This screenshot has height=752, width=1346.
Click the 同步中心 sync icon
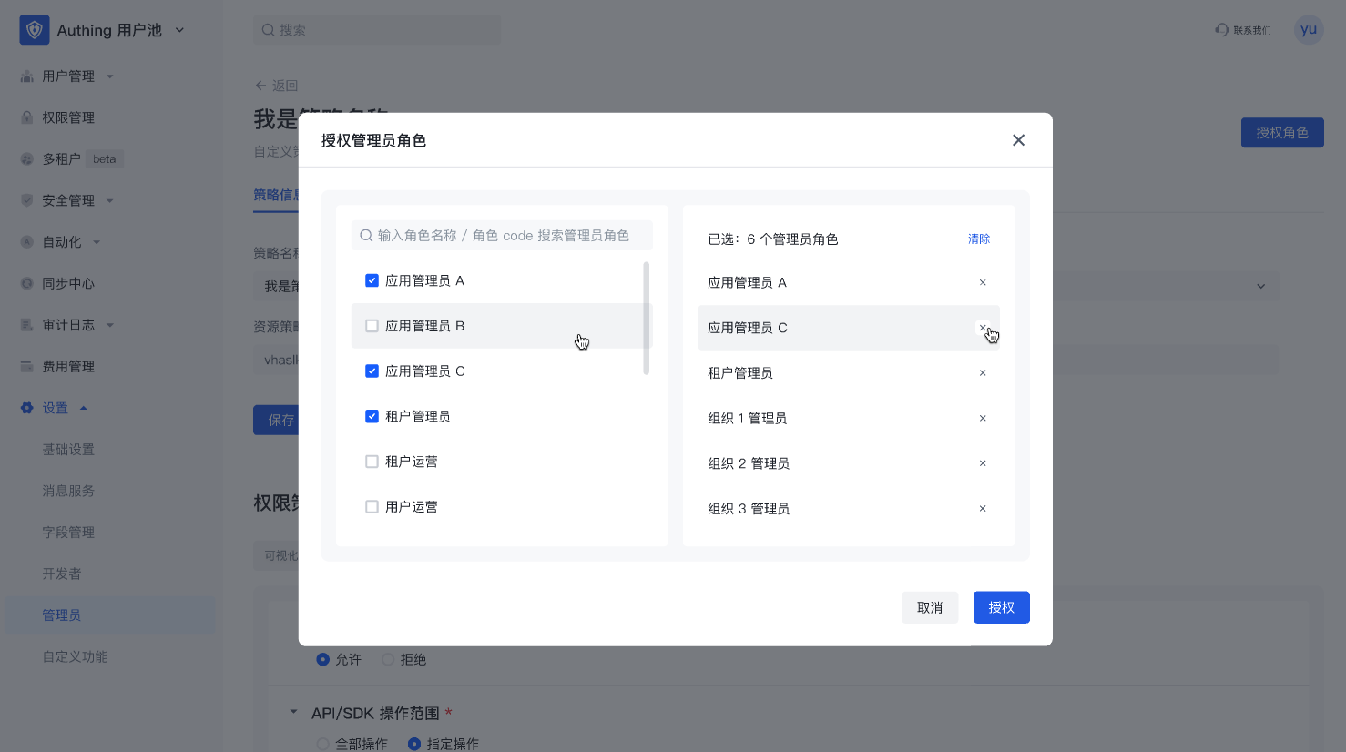[x=27, y=282]
